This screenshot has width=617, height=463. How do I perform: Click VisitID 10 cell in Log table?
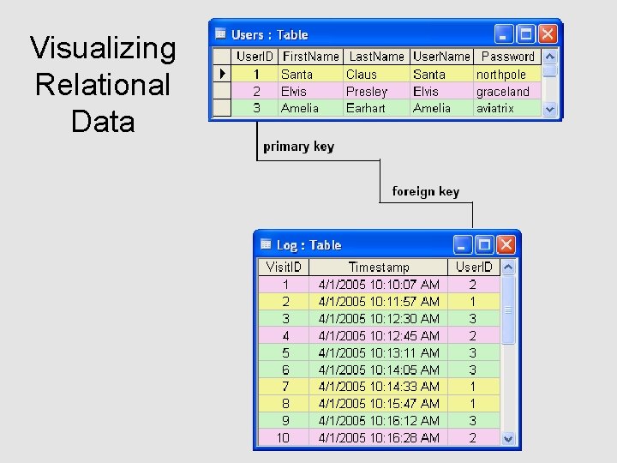click(284, 437)
